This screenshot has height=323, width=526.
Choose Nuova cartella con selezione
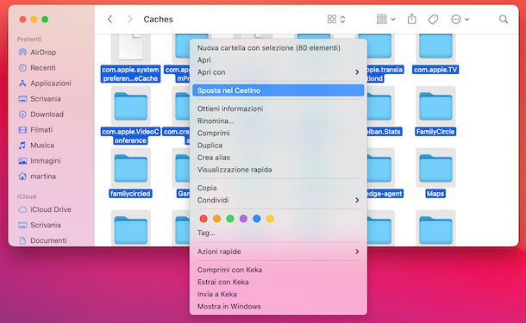point(279,48)
